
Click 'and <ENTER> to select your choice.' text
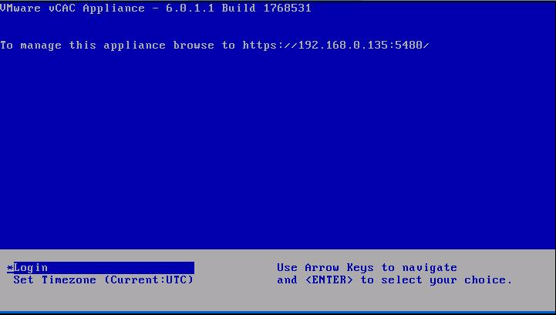395,279
